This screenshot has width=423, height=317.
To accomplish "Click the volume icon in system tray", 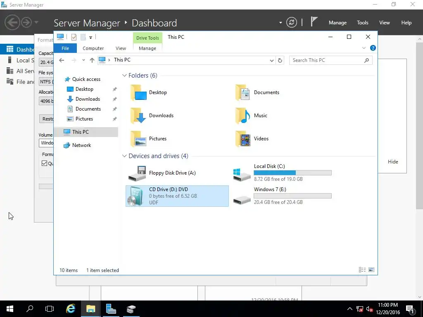I will [370, 309].
